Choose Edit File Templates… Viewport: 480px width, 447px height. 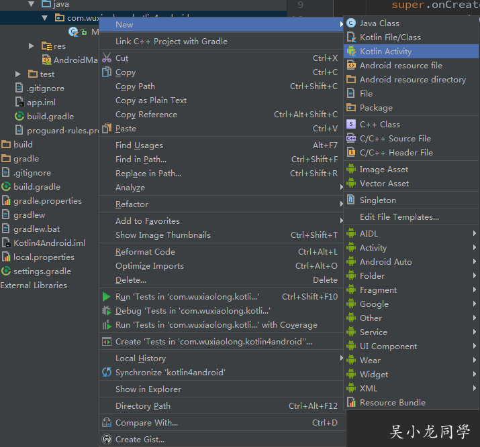[411, 216]
